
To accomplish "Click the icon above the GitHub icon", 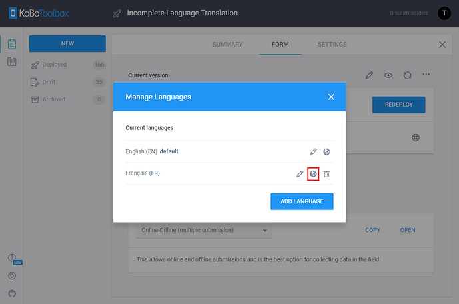I will pyautogui.click(x=12, y=275).
